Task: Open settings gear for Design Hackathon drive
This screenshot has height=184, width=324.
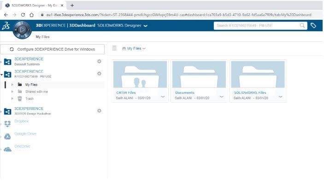Action: [99, 111]
